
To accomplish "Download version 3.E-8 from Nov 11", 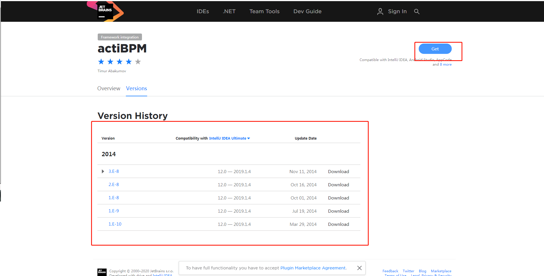I will coord(339,172).
